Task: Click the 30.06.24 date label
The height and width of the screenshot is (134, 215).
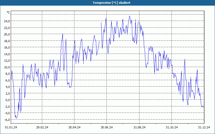Action: click(x=107, y=127)
